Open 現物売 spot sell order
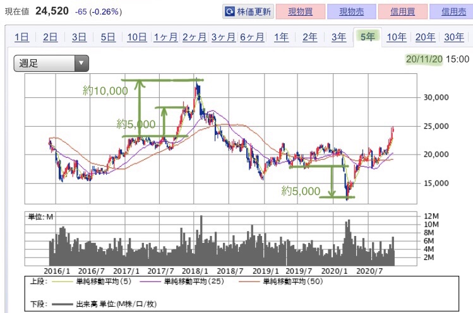The image size is (473, 313). tap(351, 12)
